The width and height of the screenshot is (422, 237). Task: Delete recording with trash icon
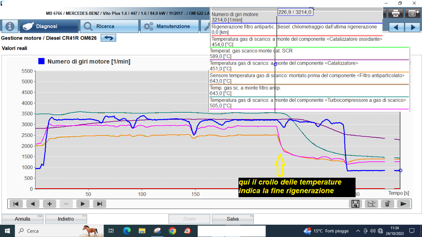387,204
